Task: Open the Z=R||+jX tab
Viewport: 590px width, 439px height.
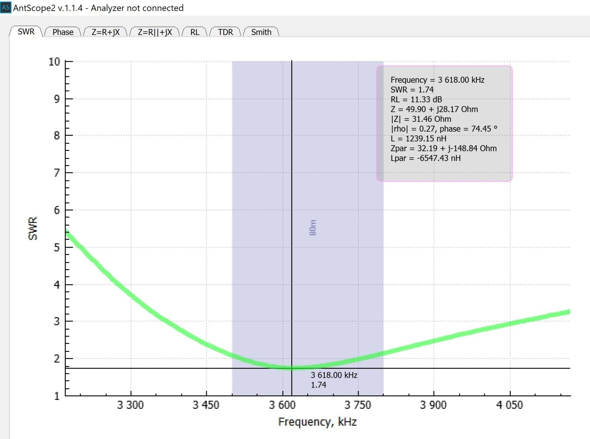Action: (155, 32)
